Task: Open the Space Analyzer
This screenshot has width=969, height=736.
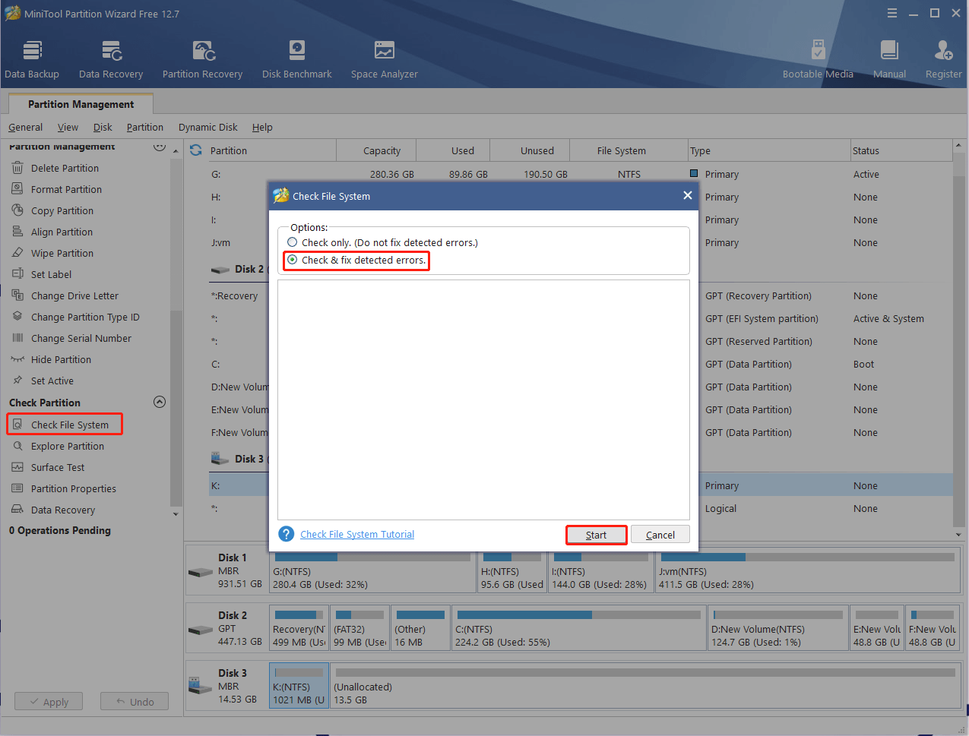Action: pyautogui.click(x=385, y=59)
